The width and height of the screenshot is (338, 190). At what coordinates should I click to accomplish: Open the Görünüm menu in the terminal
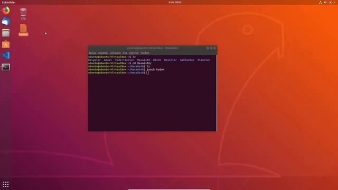[115, 53]
